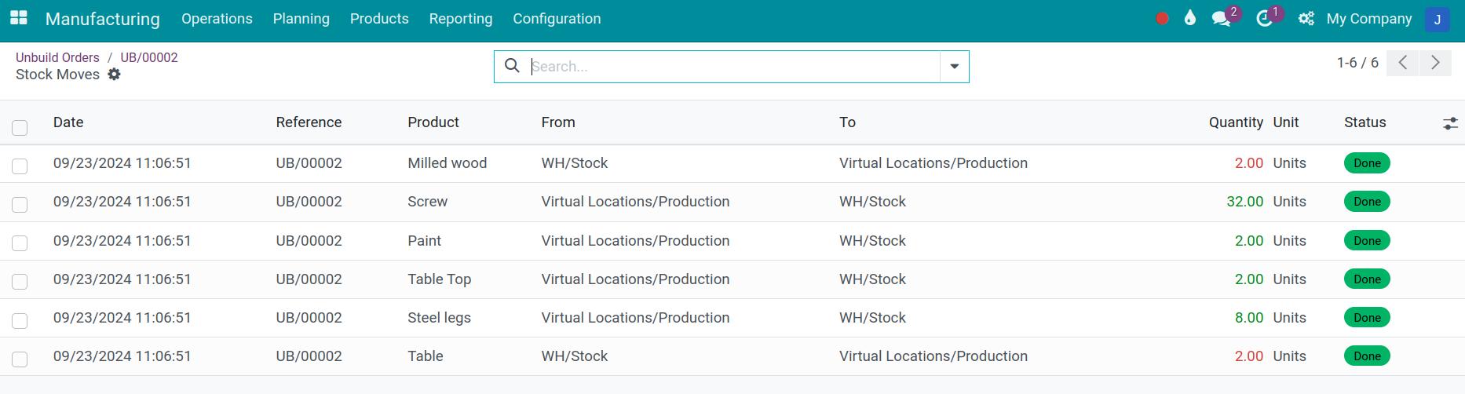This screenshot has width=1465, height=394.
Task: Sort by the Status column header
Action: click(x=1365, y=122)
